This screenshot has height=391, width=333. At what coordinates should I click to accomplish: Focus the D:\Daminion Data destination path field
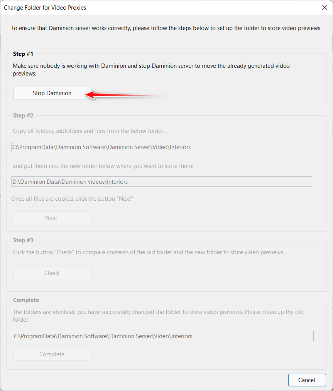click(x=162, y=181)
